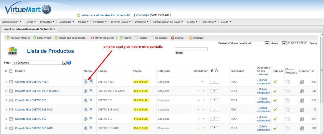Image resolution: width=324 pixels, height=135 pixels.
Task: Delete product DUETTO 615 INOX trash icon
Action: coord(302,128)
